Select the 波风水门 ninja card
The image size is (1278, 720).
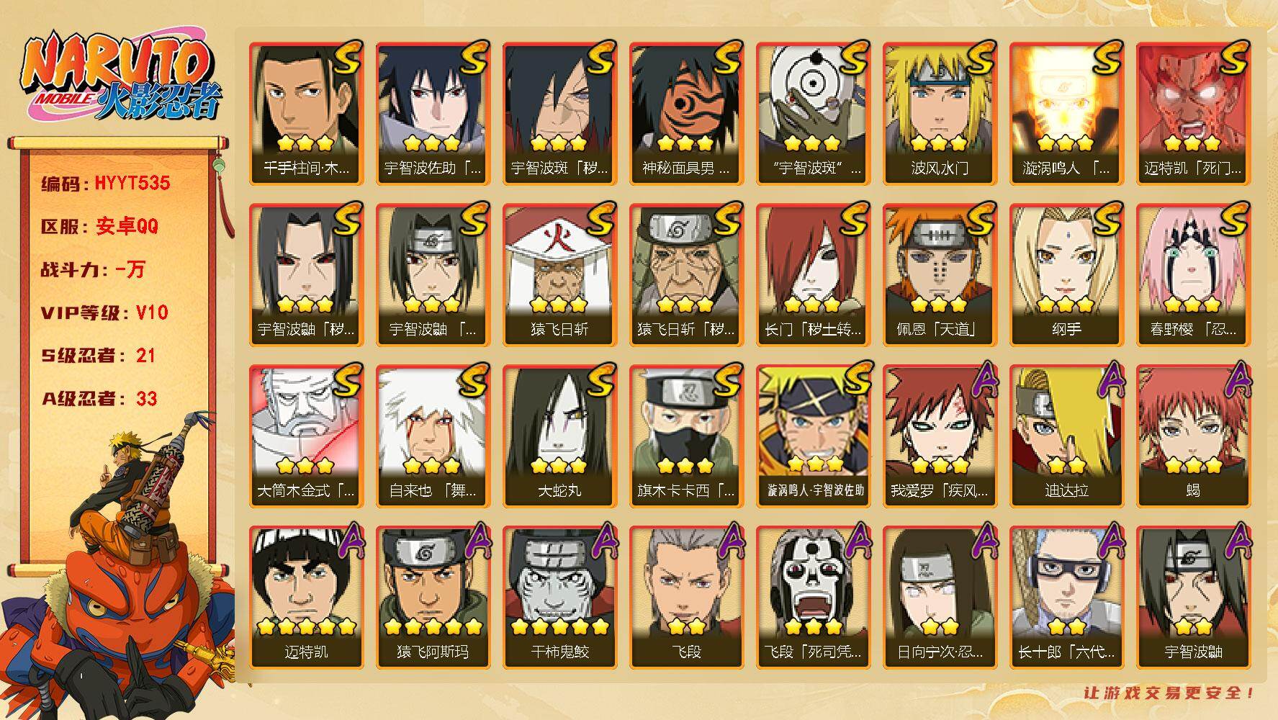point(940,113)
